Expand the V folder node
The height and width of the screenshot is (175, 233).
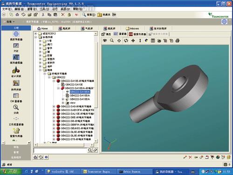[40, 41]
